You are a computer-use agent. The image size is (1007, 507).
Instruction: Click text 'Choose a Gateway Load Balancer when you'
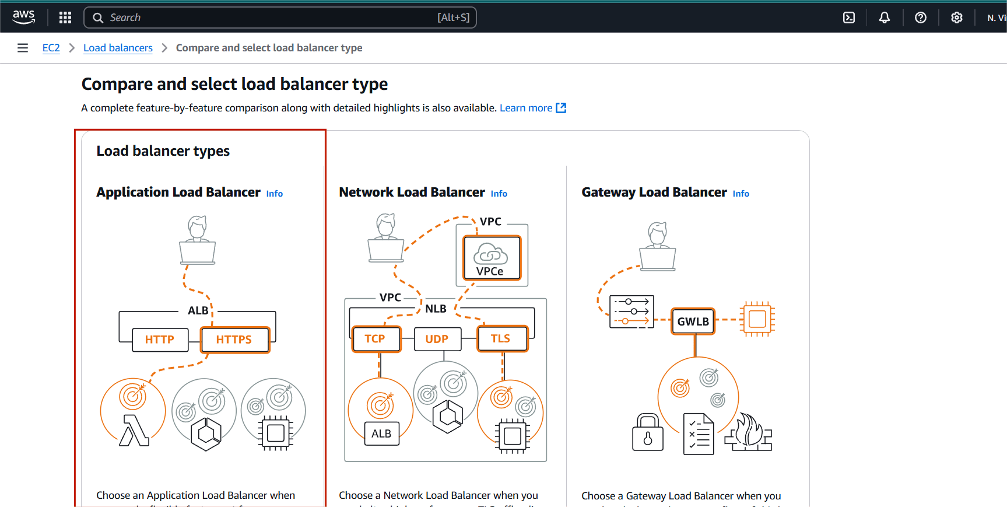click(681, 496)
